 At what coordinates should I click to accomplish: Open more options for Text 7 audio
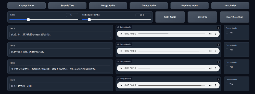[x=215, y=68]
